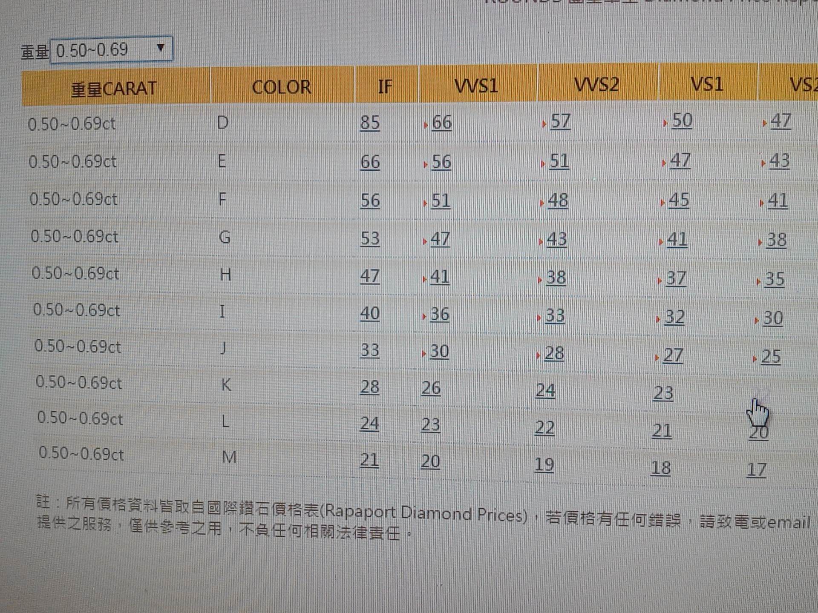Open the E color IF price 66

(370, 162)
